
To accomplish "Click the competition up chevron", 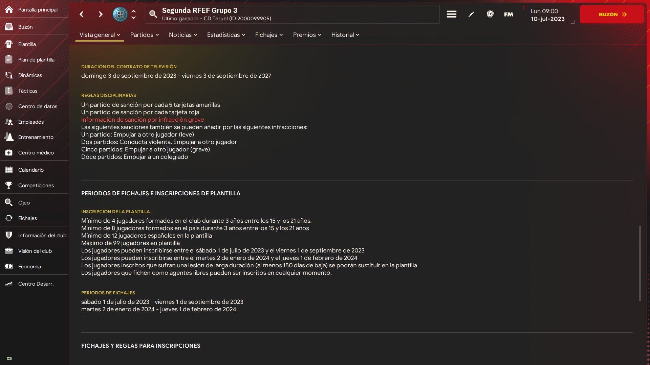I will tap(134, 11).
